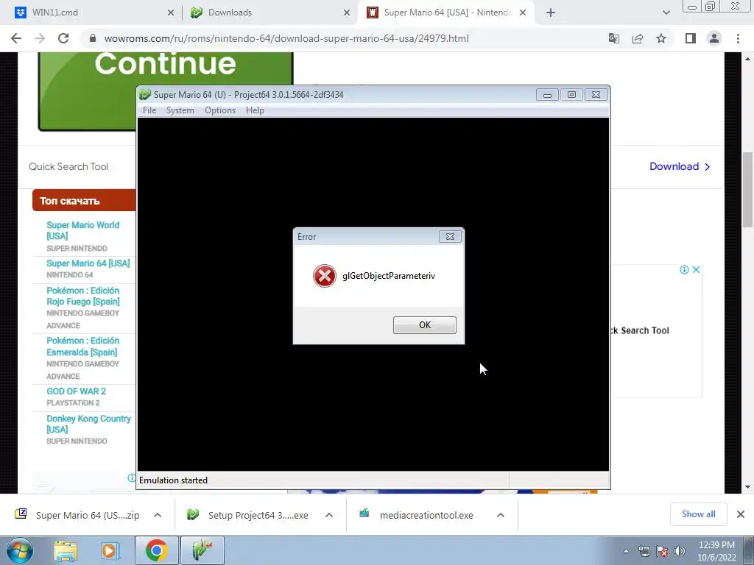
Task: Click the taskbar clock showing 12:39 PM
Action: click(x=716, y=551)
